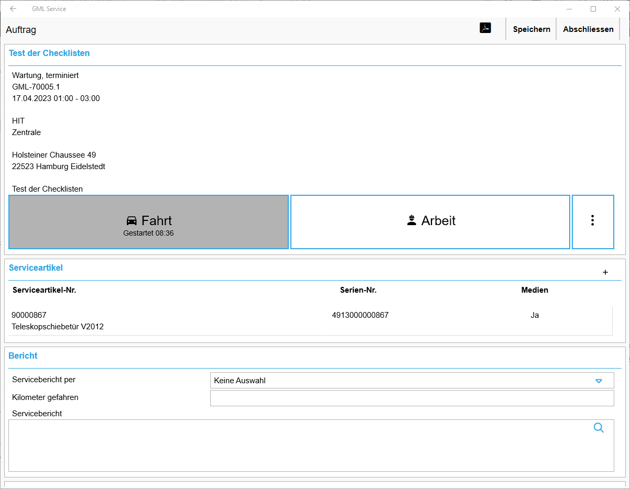Click the Medien column header
630x489 pixels.
pyautogui.click(x=535, y=290)
